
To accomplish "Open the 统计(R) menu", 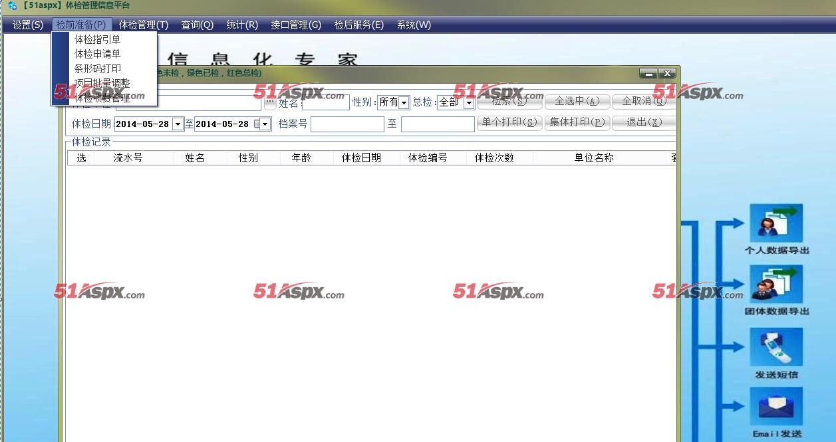I will [242, 25].
